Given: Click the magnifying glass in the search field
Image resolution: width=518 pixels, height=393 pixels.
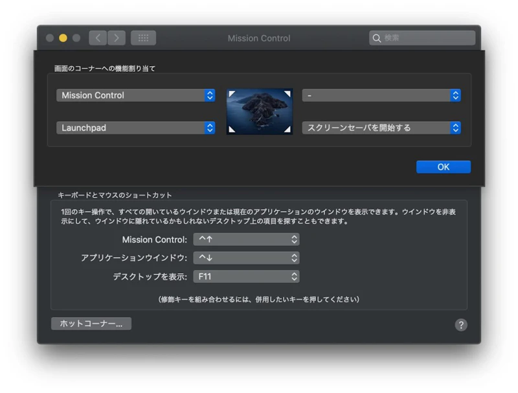Looking at the screenshot, I should [377, 38].
